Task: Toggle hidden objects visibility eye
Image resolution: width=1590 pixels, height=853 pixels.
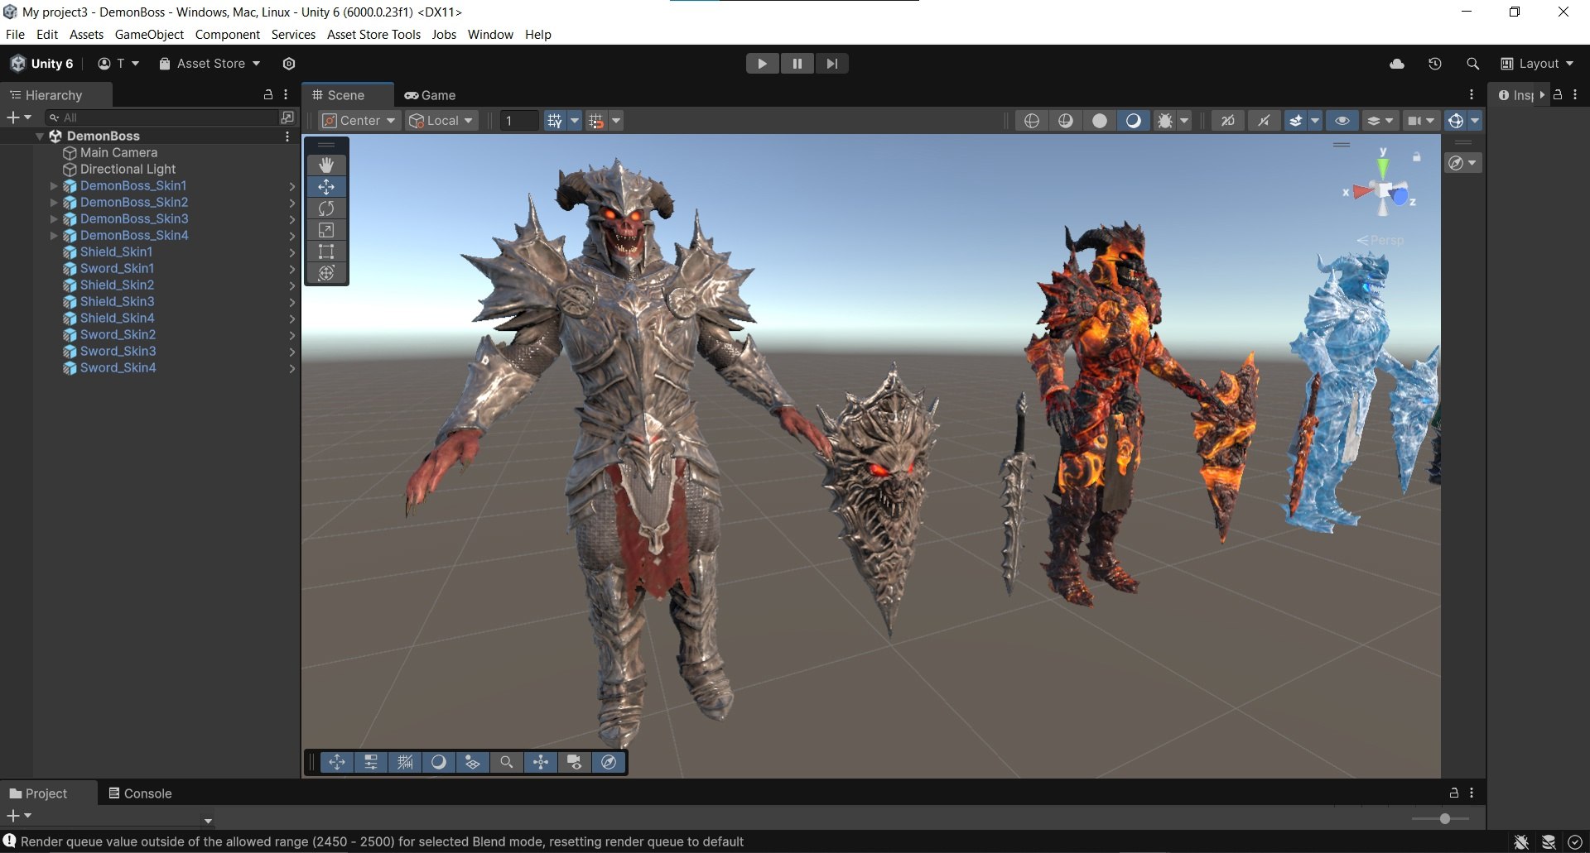Action: point(1342,121)
